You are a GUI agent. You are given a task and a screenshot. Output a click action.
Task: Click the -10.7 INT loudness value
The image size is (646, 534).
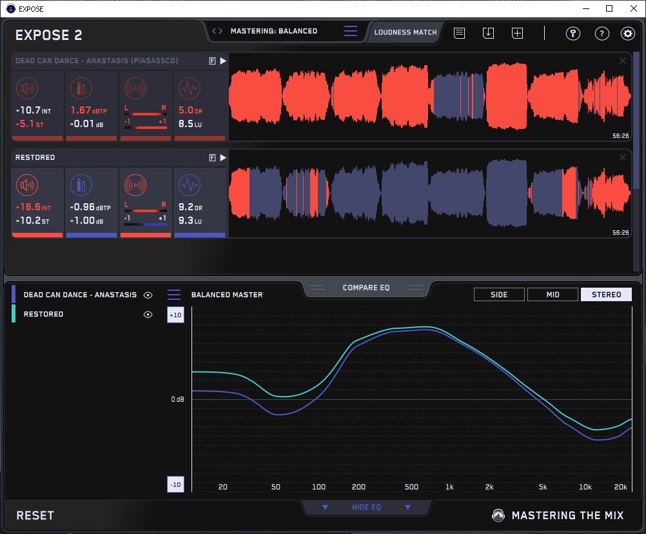(x=34, y=110)
